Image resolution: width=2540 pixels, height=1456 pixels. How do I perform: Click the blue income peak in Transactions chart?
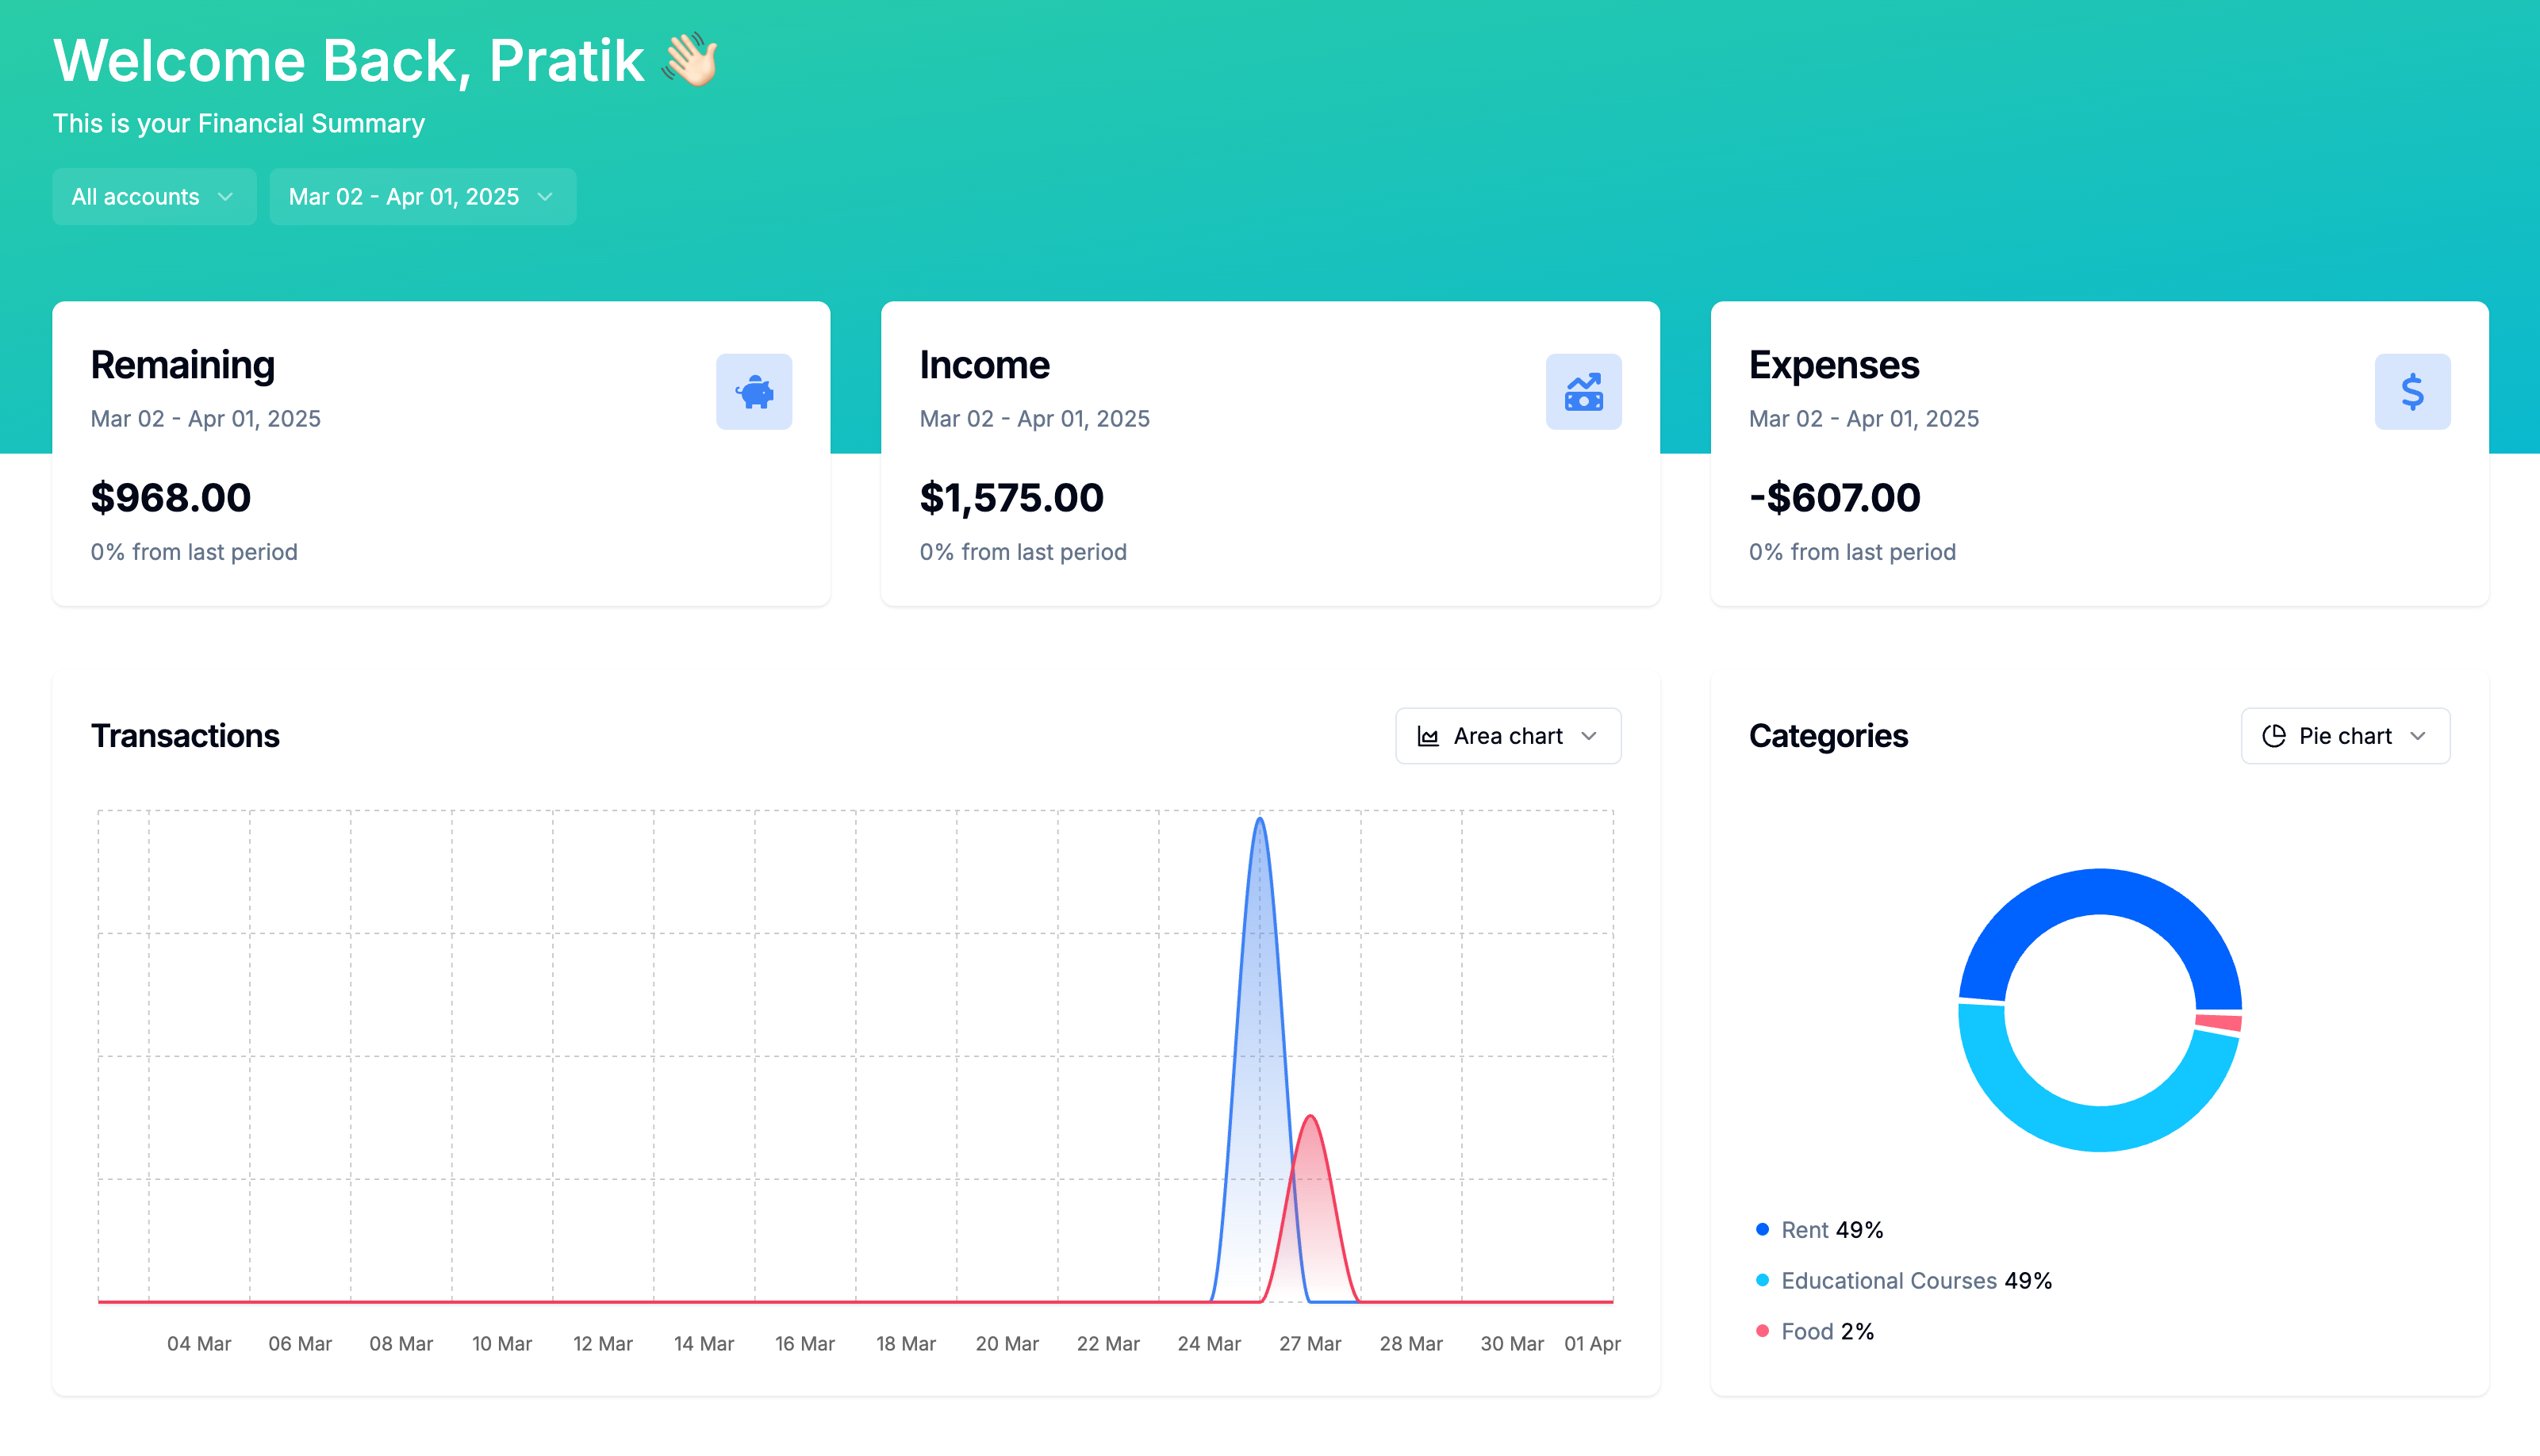click(x=1260, y=830)
